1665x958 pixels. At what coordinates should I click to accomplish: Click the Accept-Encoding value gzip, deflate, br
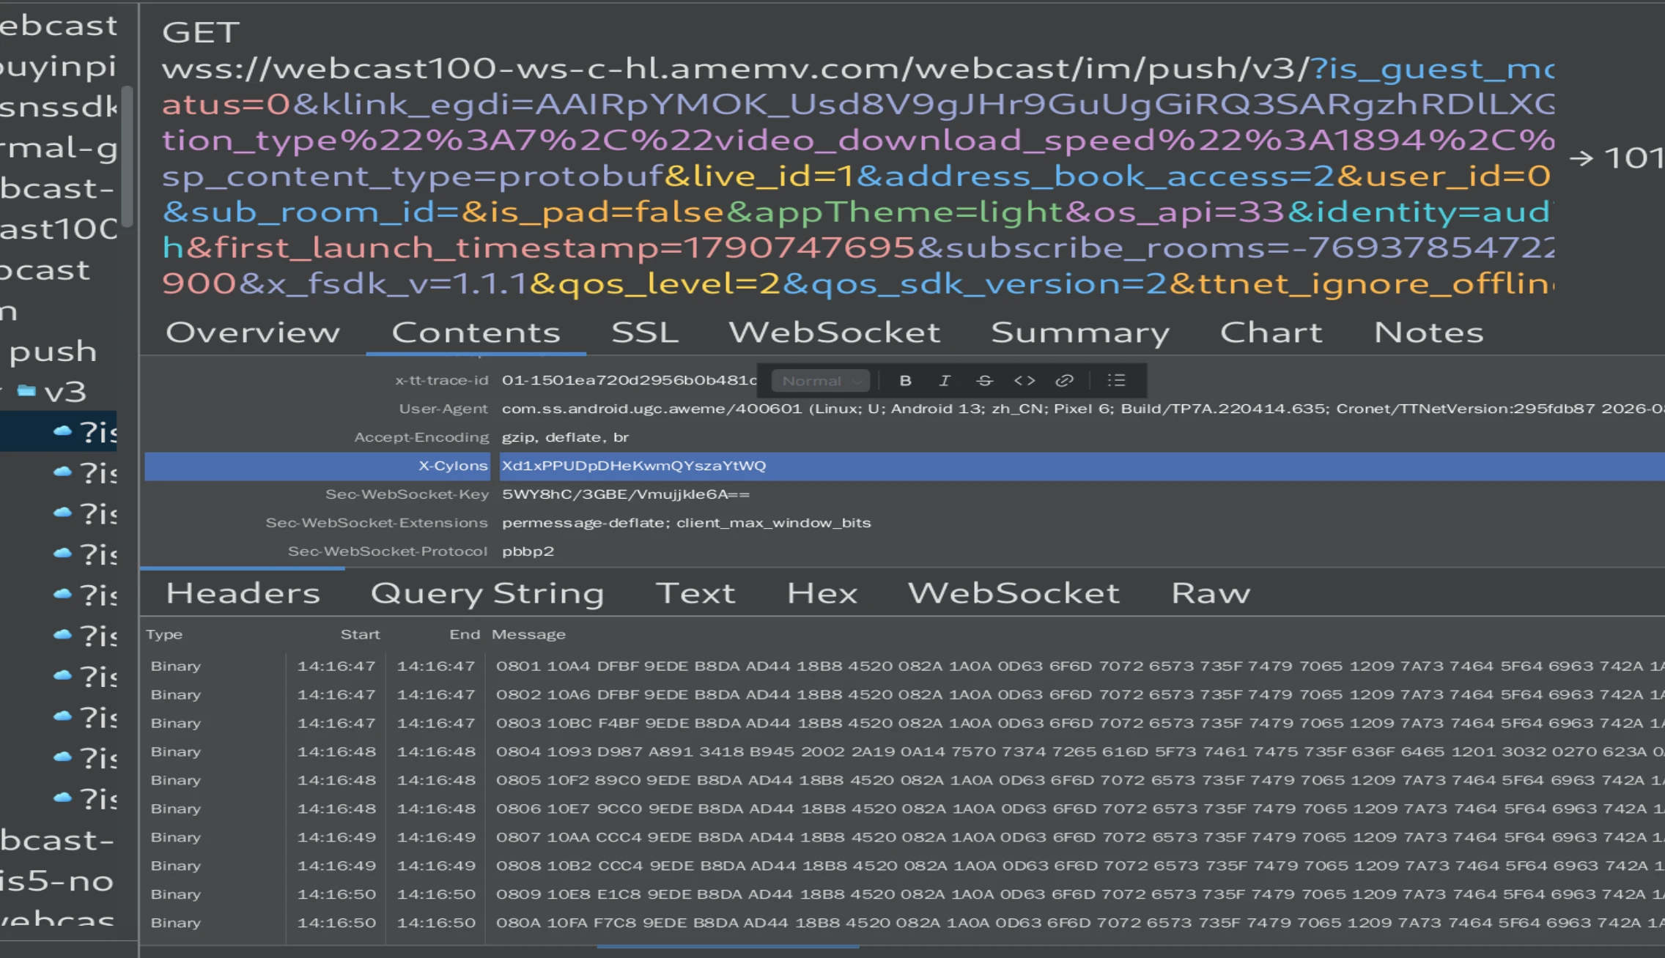(565, 437)
